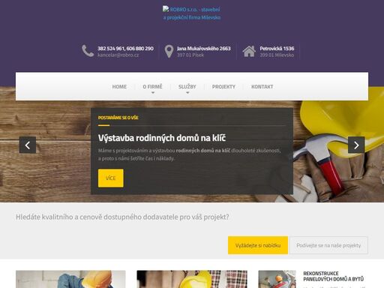
Task: Open the panel house reconstruction thumbnail
Action: click(x=277, y=279)
